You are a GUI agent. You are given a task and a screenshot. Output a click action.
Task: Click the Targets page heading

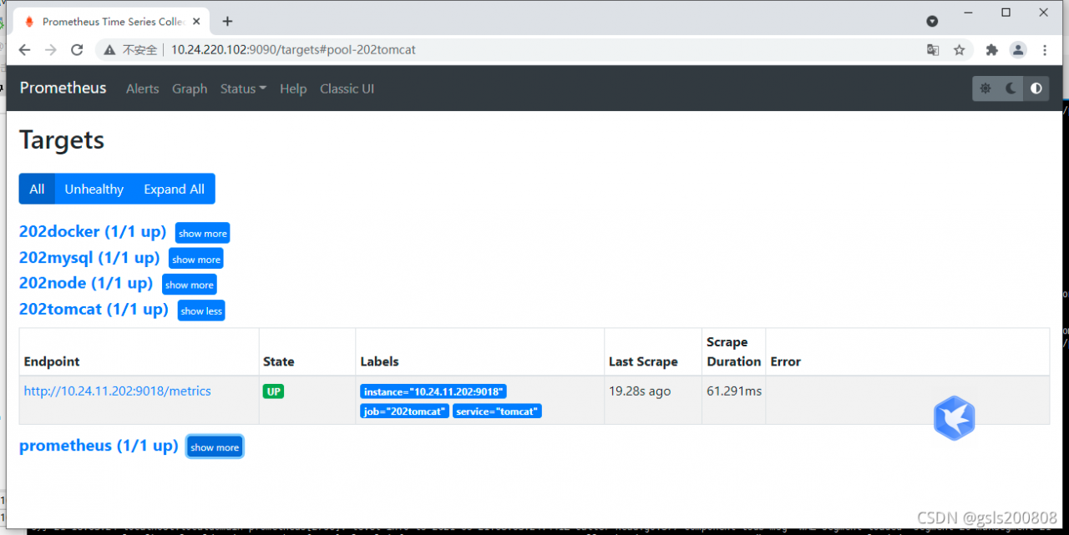[62, 139]
